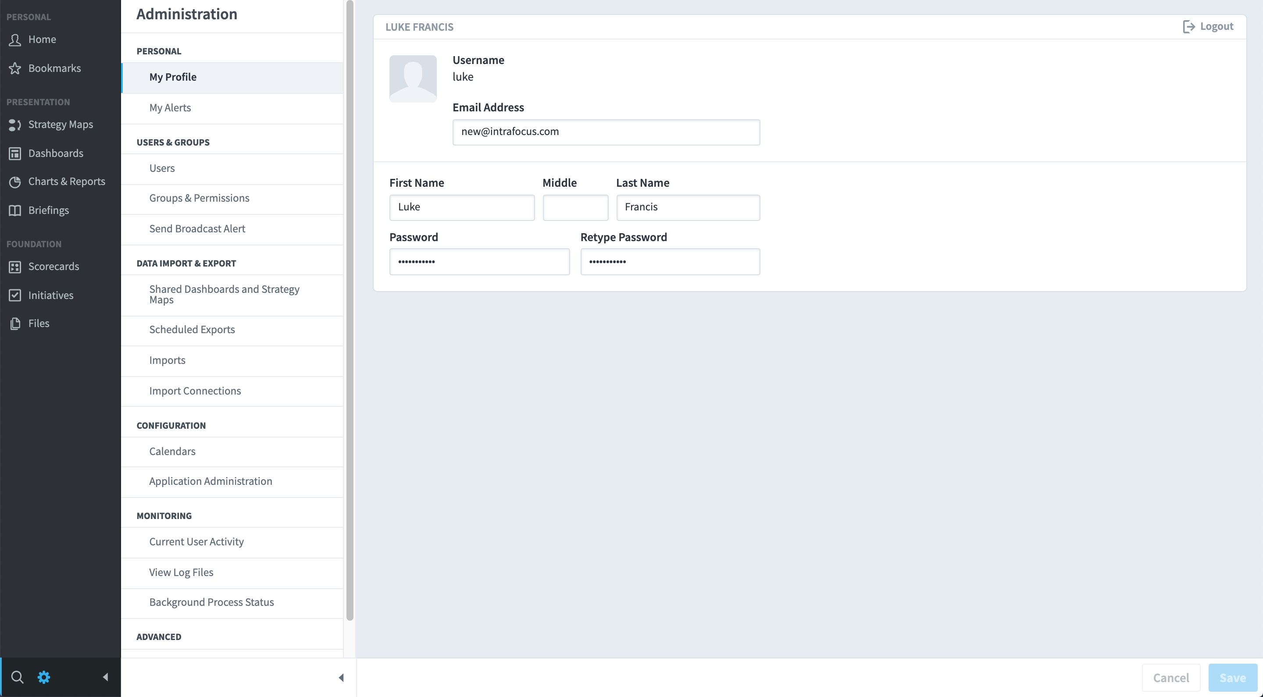Viewport: 1263px width, 697px height.
Task: Open Users administration page
Action: click(232, 169)
